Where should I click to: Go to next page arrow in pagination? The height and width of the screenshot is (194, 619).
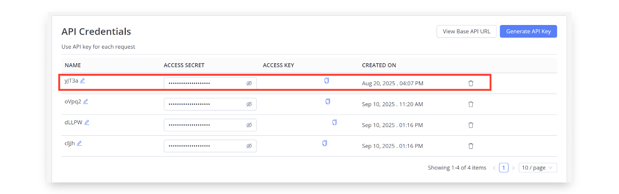(x=513, y=168)
